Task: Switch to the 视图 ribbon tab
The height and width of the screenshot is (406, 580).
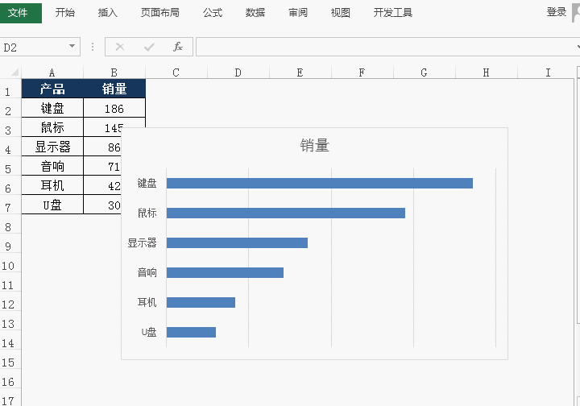Action: point(340,13)
